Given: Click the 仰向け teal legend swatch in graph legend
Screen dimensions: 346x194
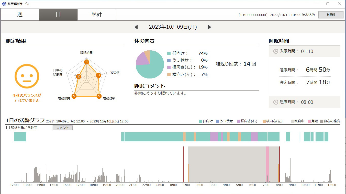Looking at the screenshot, I should coord(201,121).
